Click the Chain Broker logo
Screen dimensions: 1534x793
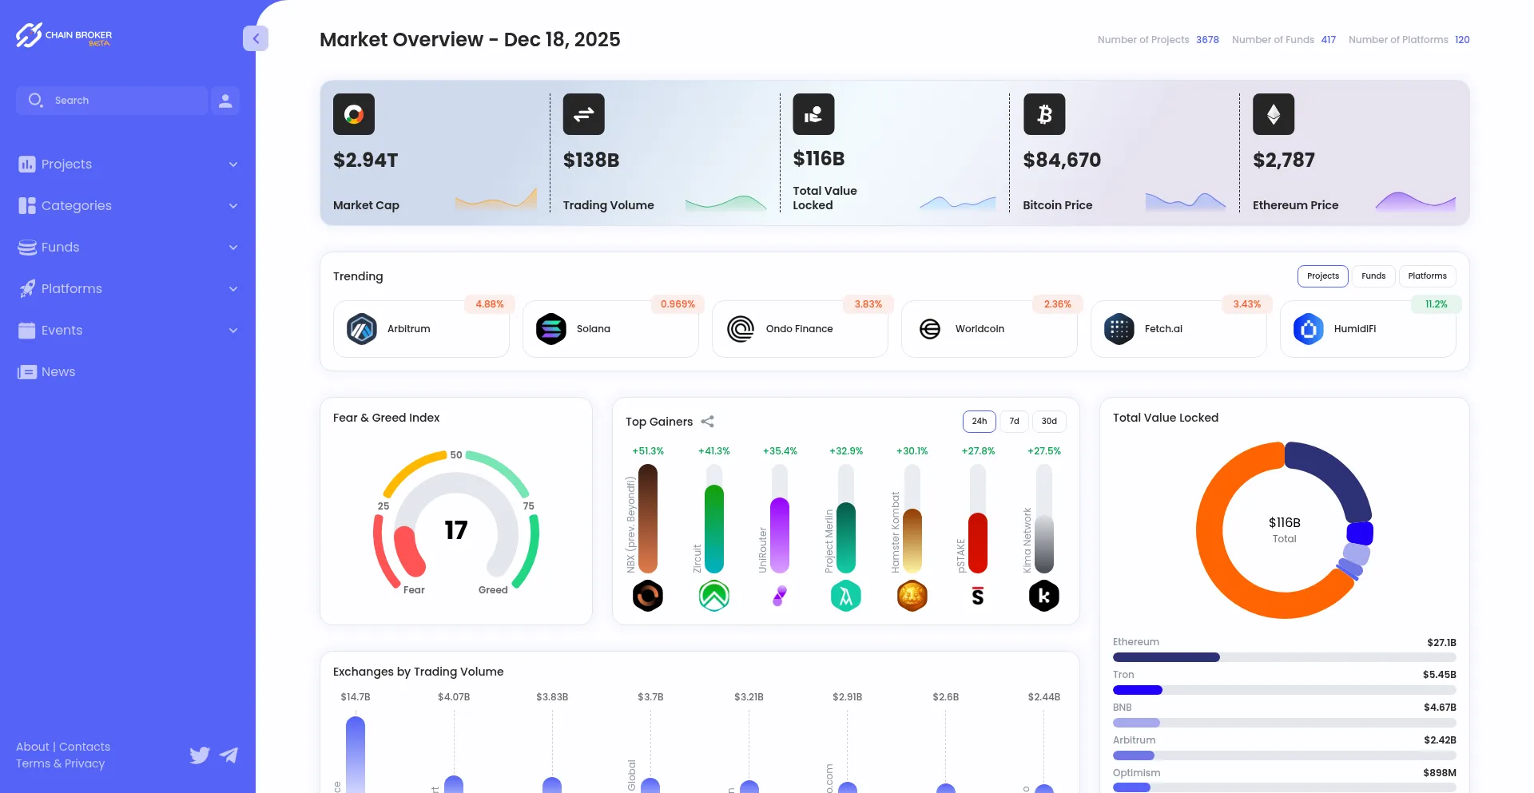click(x=63, y=35)
